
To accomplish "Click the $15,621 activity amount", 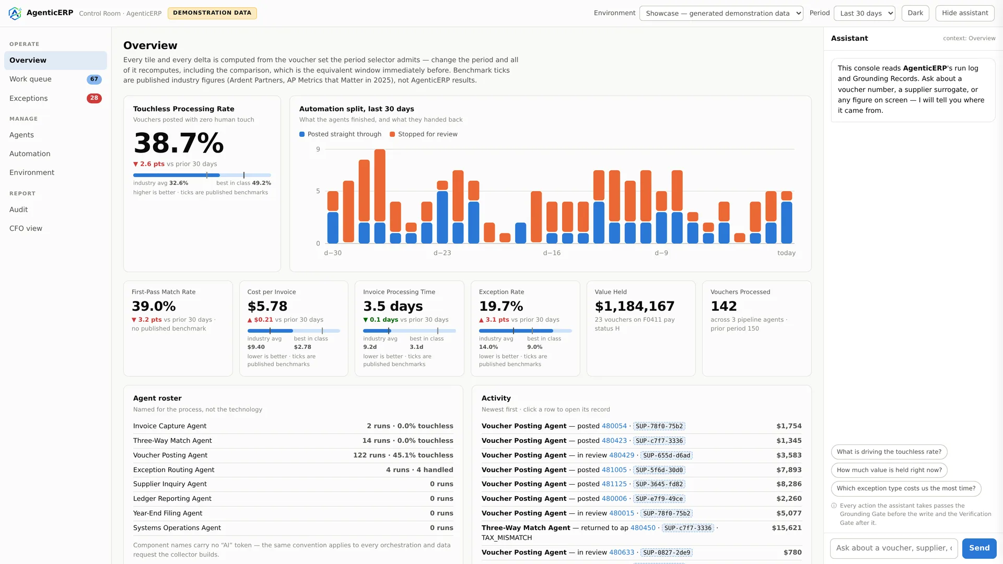I will 786,528.
